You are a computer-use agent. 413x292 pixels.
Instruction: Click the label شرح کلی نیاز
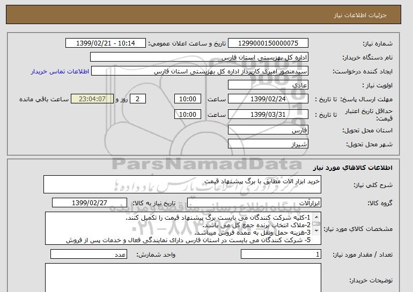[x=373, y=185]
